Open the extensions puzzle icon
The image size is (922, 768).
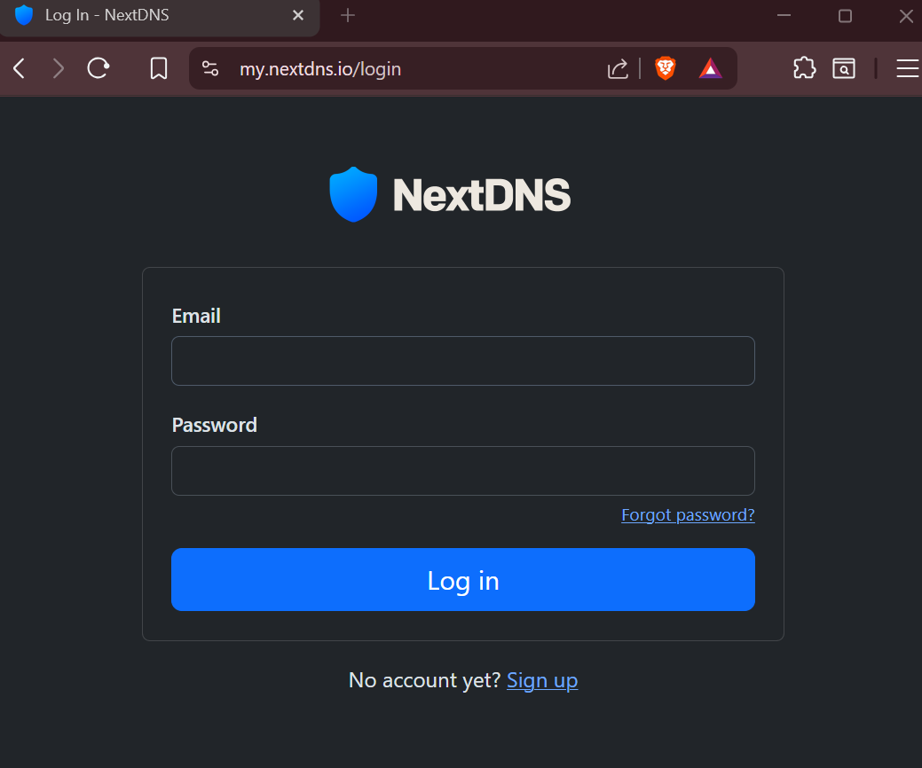point(804,67)
